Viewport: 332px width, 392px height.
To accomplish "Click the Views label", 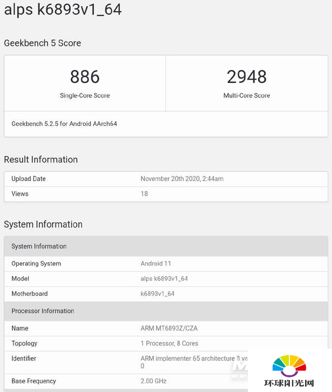I will 20,194.
